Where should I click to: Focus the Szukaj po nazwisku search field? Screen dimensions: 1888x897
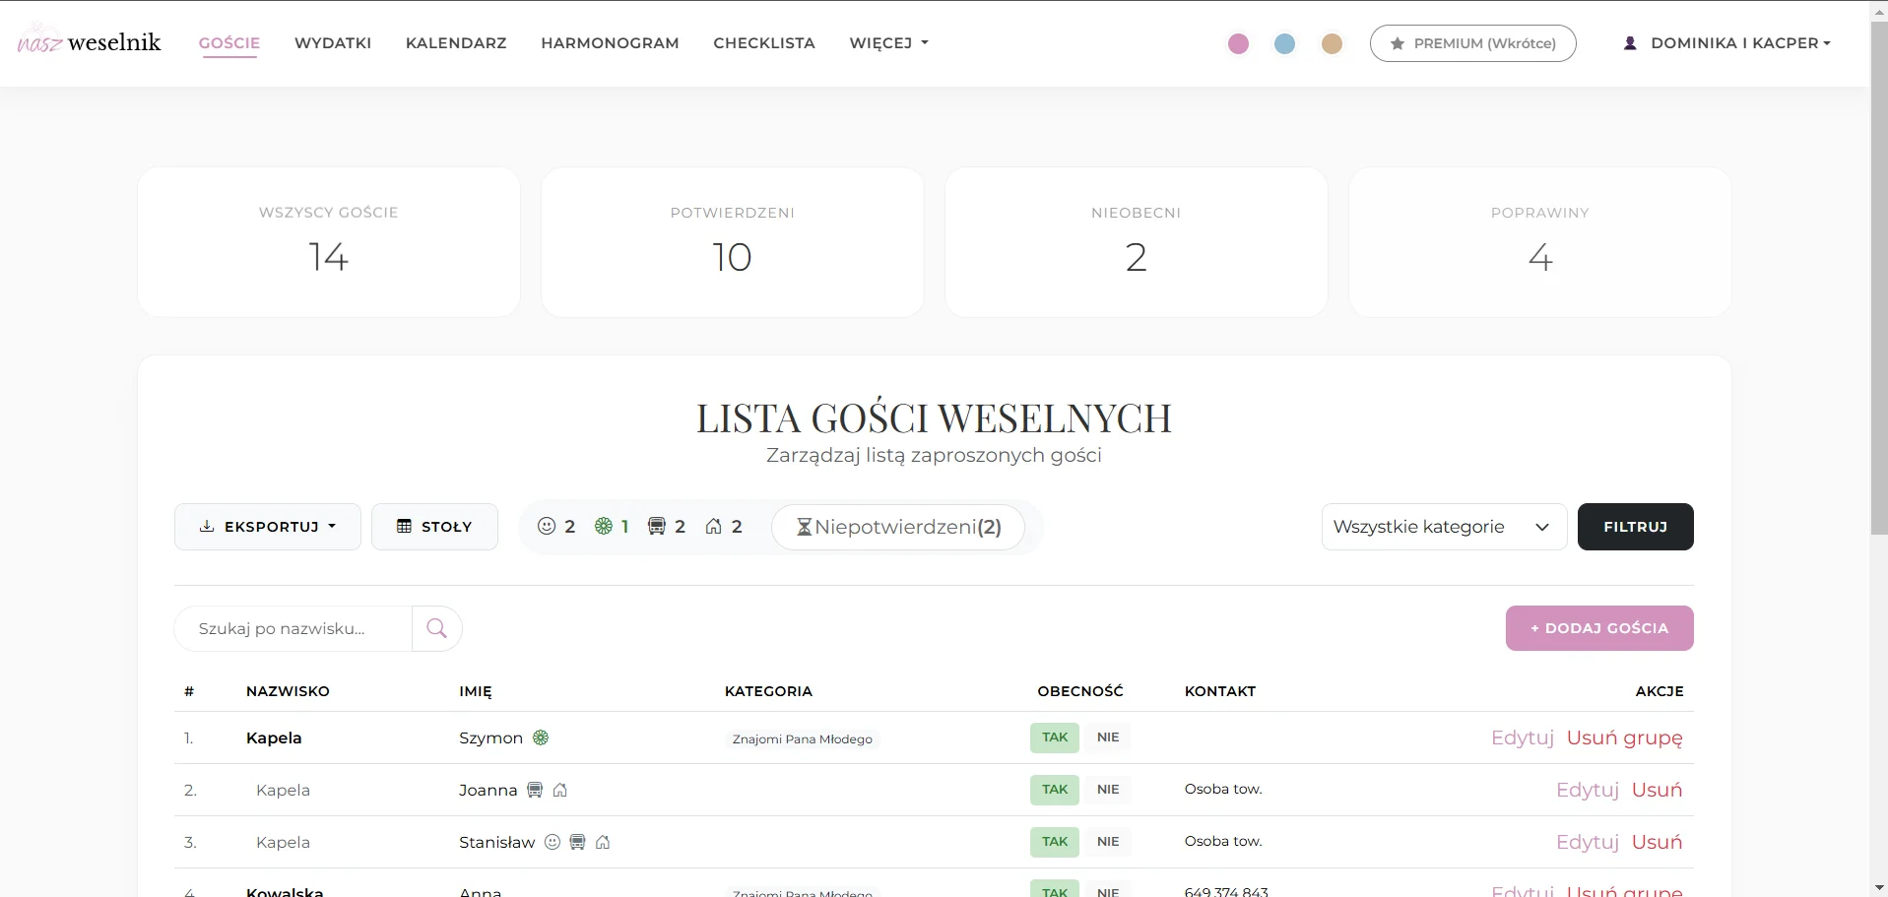[293, 628]
